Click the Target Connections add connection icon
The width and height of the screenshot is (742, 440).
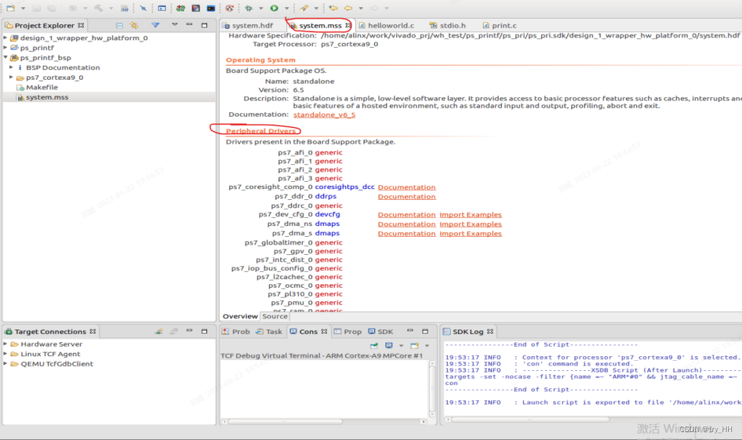click(159, 331)
